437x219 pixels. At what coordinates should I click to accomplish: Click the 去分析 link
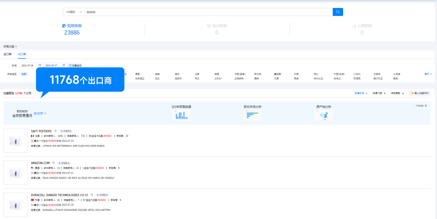coord(40,113)
